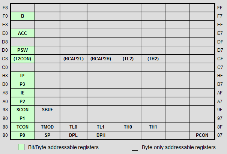Viewport: 227px width, 154px height.
Task: Select the TH0 register cell
Action: click(x=128, y=127)
